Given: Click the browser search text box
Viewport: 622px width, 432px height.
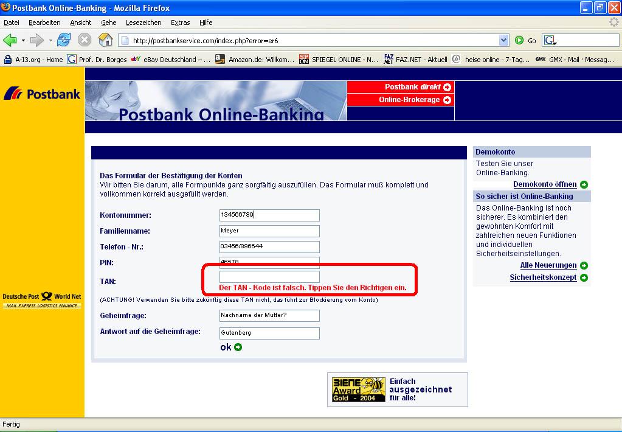Looking at the screenshot, I should pos(581,40).
